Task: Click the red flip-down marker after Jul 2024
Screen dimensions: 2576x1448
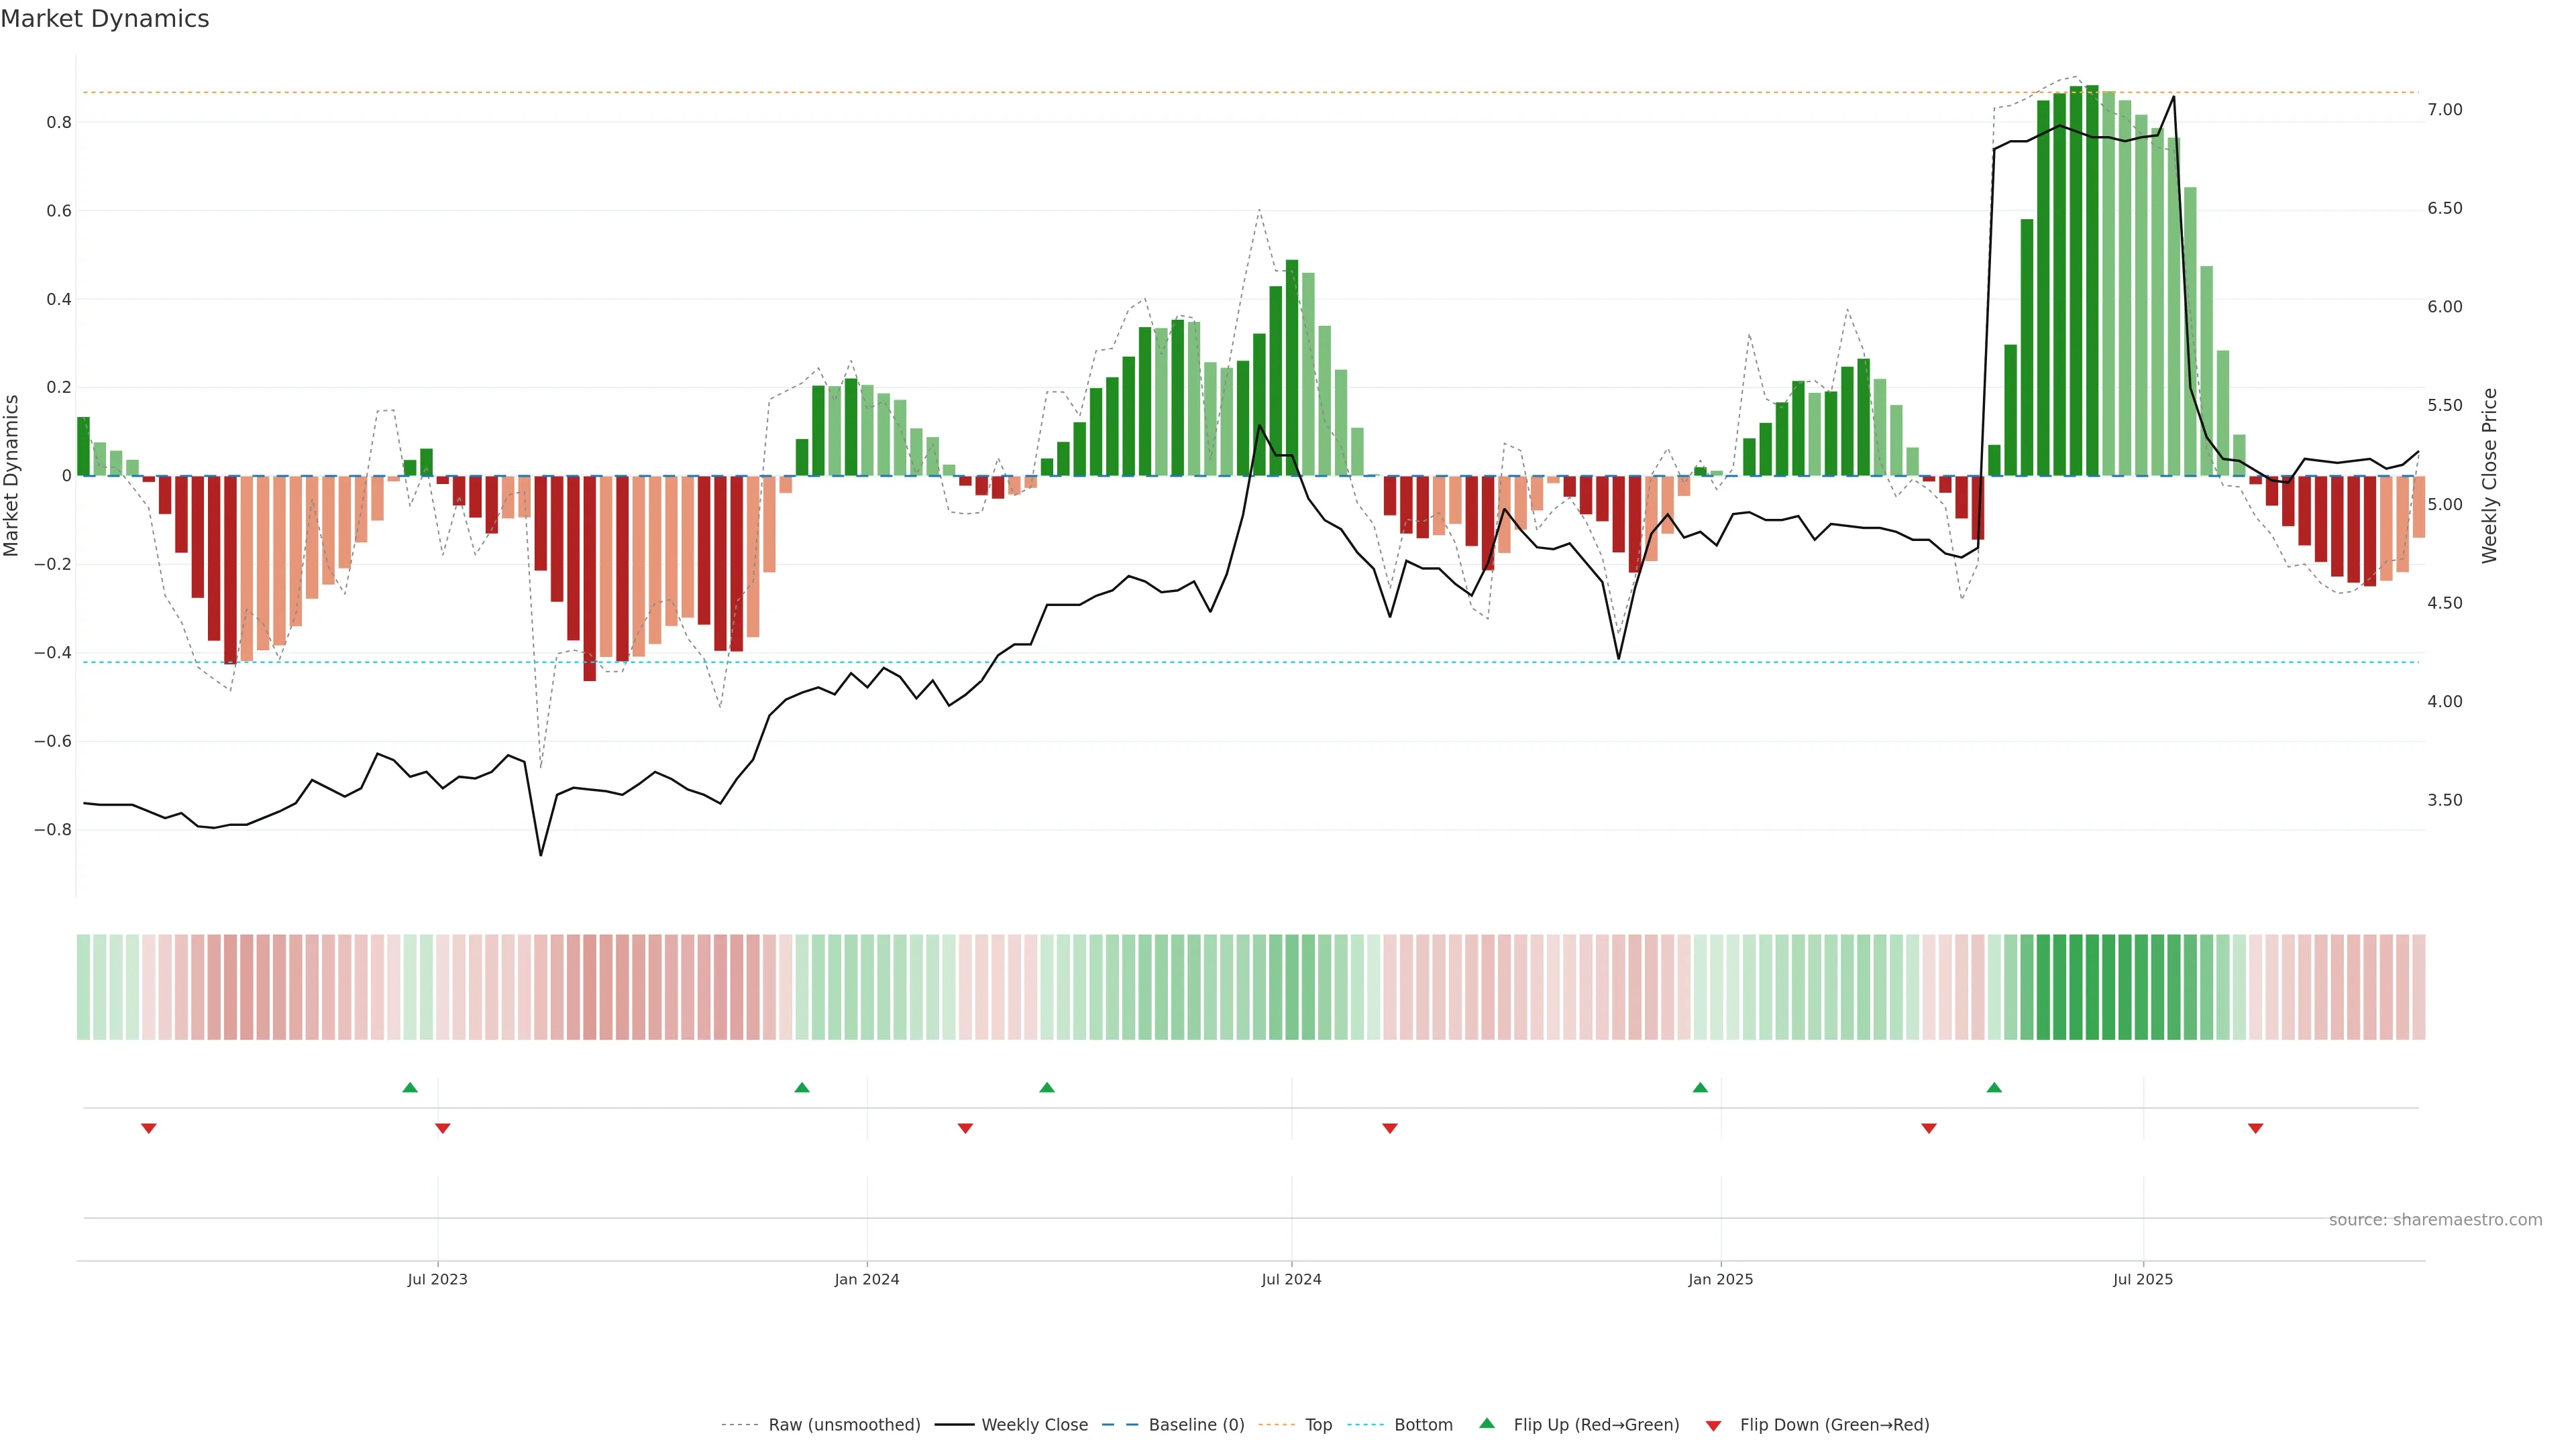Action: pos(1390,1128)
